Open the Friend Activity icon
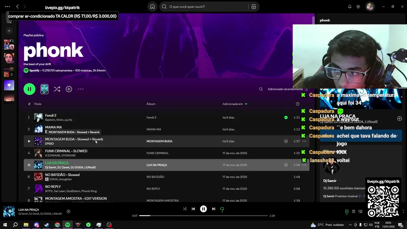Screen dimensions: 407x229 tap(358, 7)
